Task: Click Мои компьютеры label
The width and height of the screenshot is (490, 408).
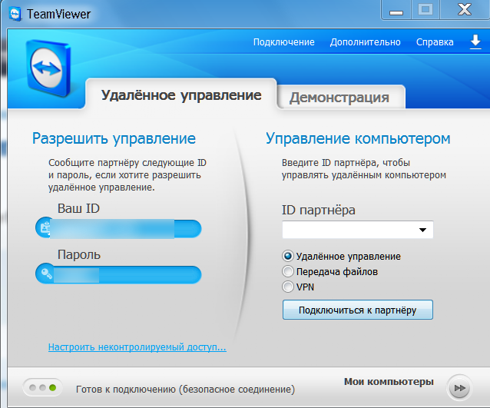Action: point(389,382)
